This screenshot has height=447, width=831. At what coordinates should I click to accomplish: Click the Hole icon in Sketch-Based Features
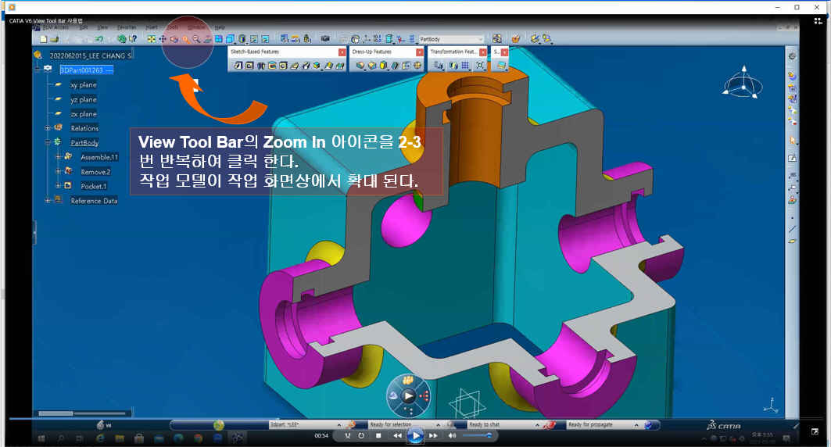click(283, 65)
